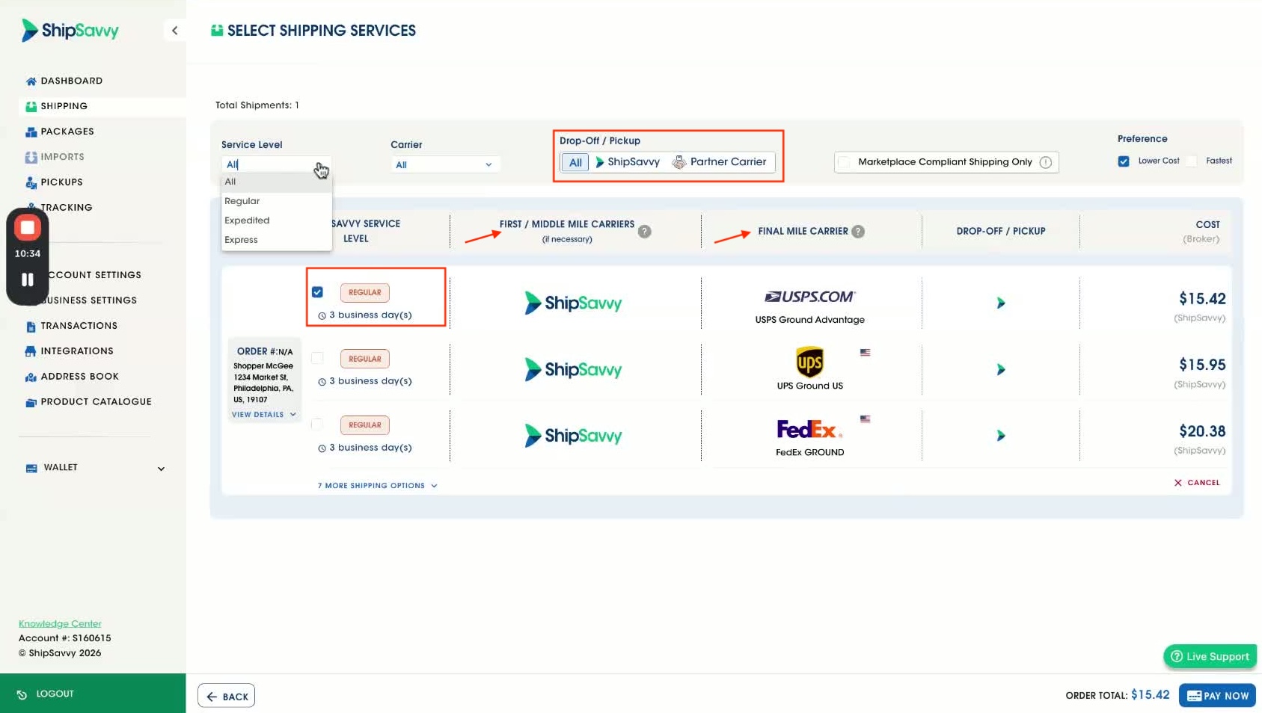Filter Drop-Off / Pickup by ShipSavvy
The height and width of the screenshot is (713, 1262).
pyautogui.click(x=628, y=162)
